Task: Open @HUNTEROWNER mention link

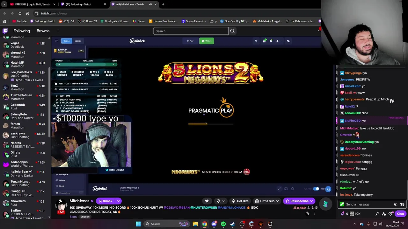Action: click(203, 208)
